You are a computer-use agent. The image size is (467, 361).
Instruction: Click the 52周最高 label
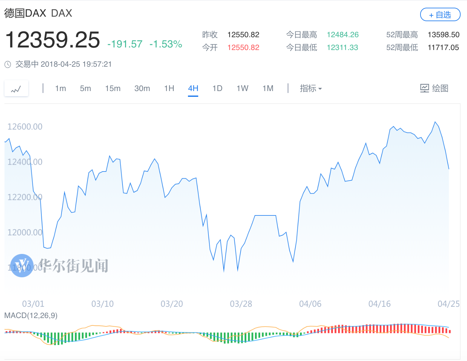point(402,35)
